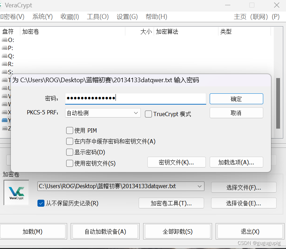Click the drive list vertical scrollbar thumb
Image resolution: width=286 pixels, height=249 pixels.
(x=278, y=103)
